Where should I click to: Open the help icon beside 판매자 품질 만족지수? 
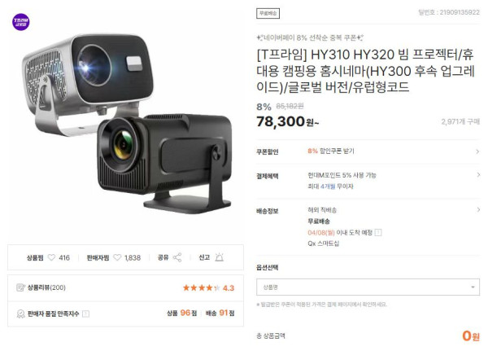[85, 314]
